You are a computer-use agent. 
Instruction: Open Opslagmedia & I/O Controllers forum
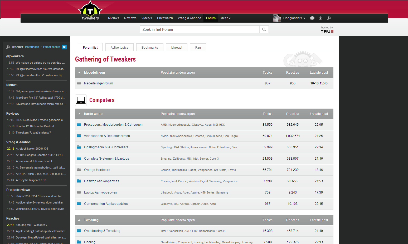pyautogui.click(x=106, y=147)
